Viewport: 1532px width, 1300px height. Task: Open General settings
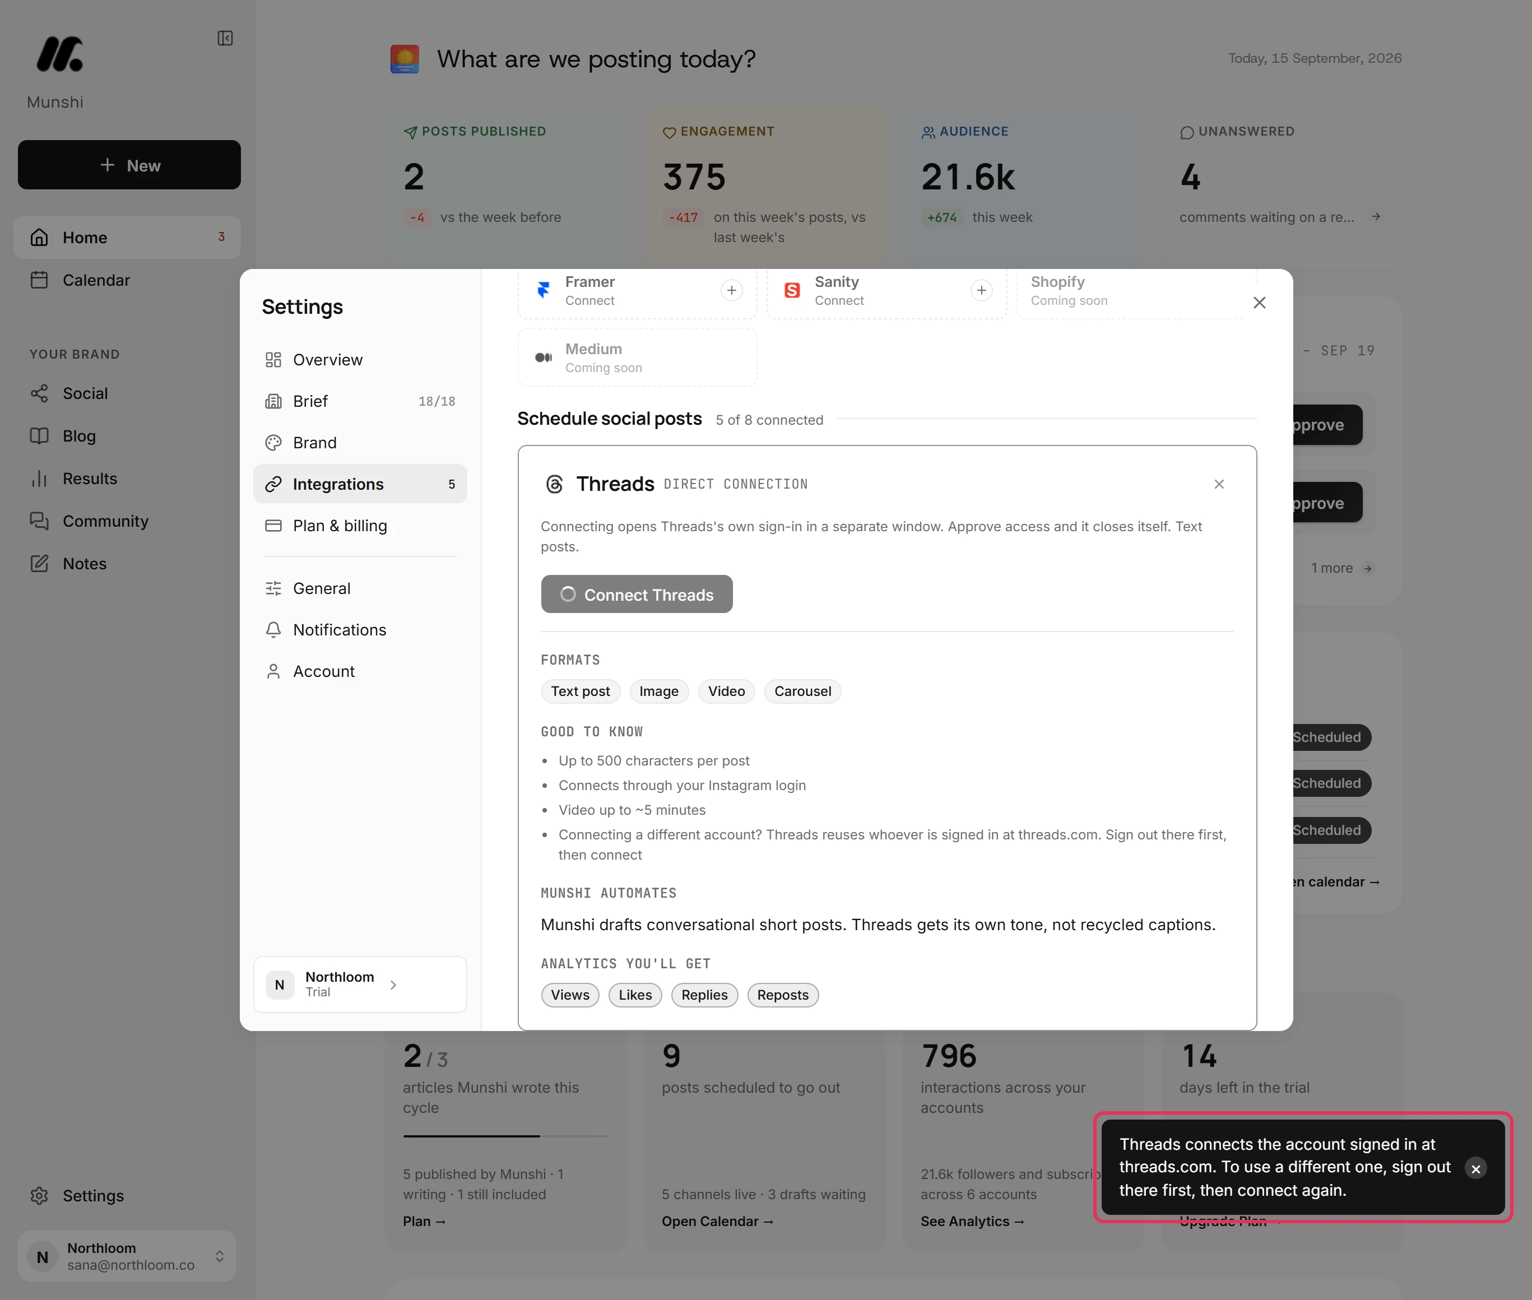(360, 588)
